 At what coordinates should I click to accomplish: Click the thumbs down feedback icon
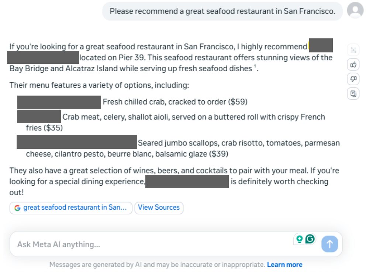tap(353, 79)
